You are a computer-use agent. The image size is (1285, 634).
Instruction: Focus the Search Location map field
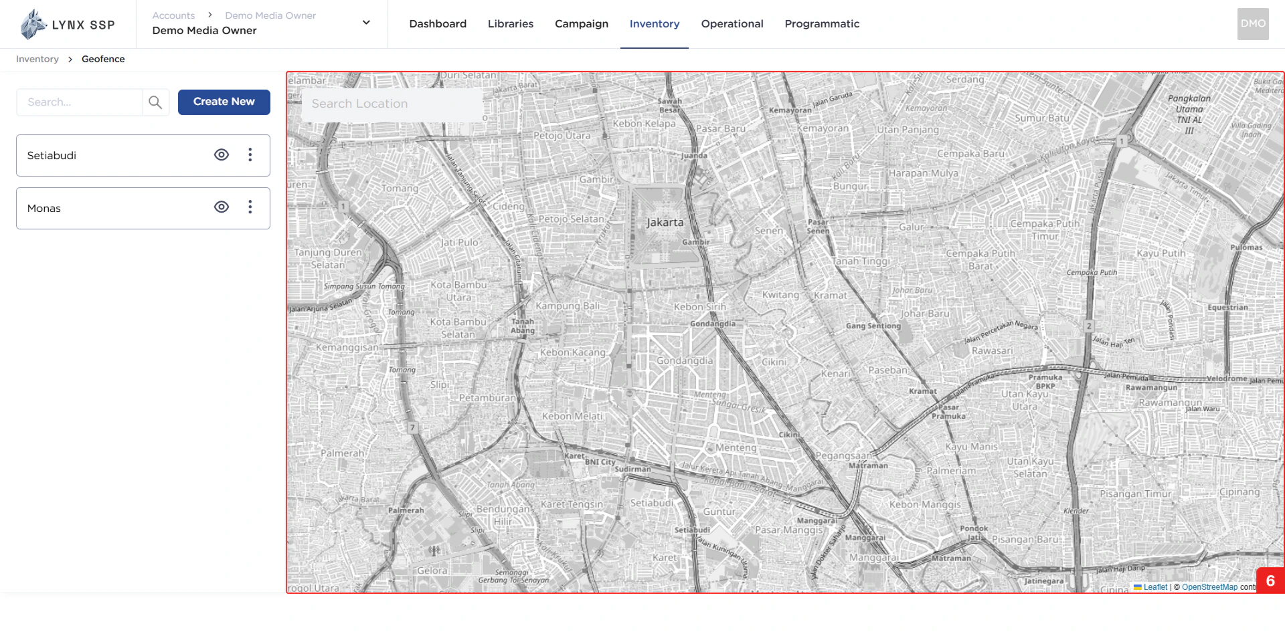coord(392,104)
